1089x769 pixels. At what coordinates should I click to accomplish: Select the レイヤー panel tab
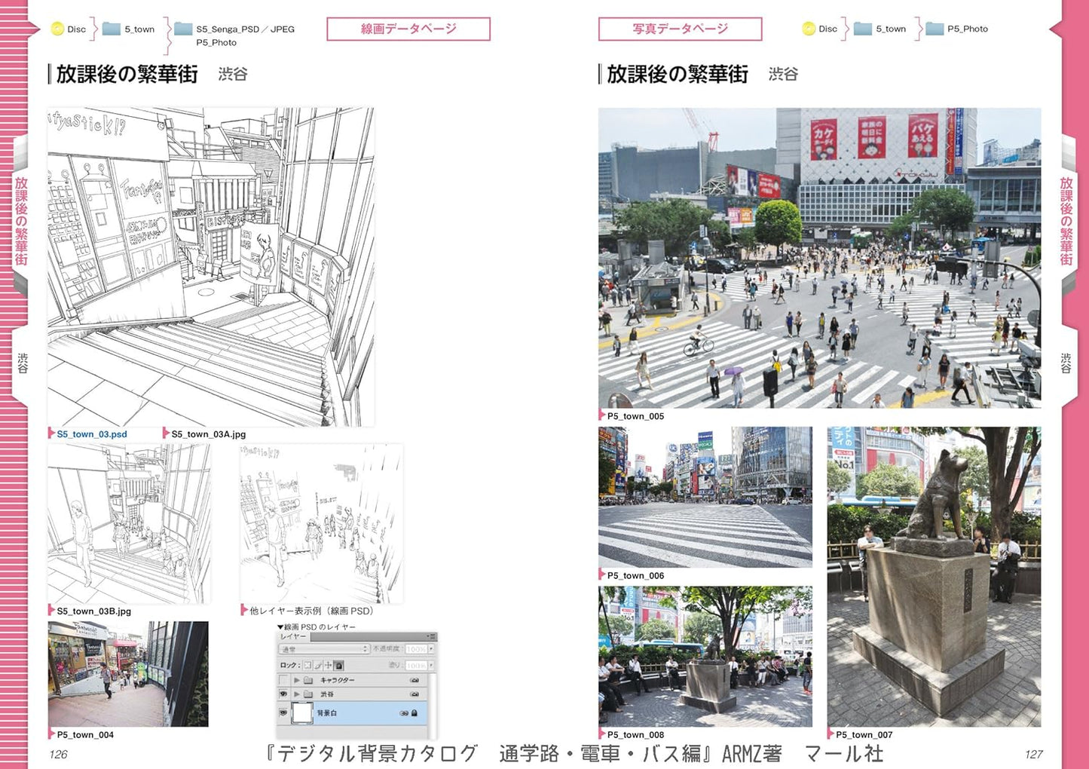[x=294, y=637]
